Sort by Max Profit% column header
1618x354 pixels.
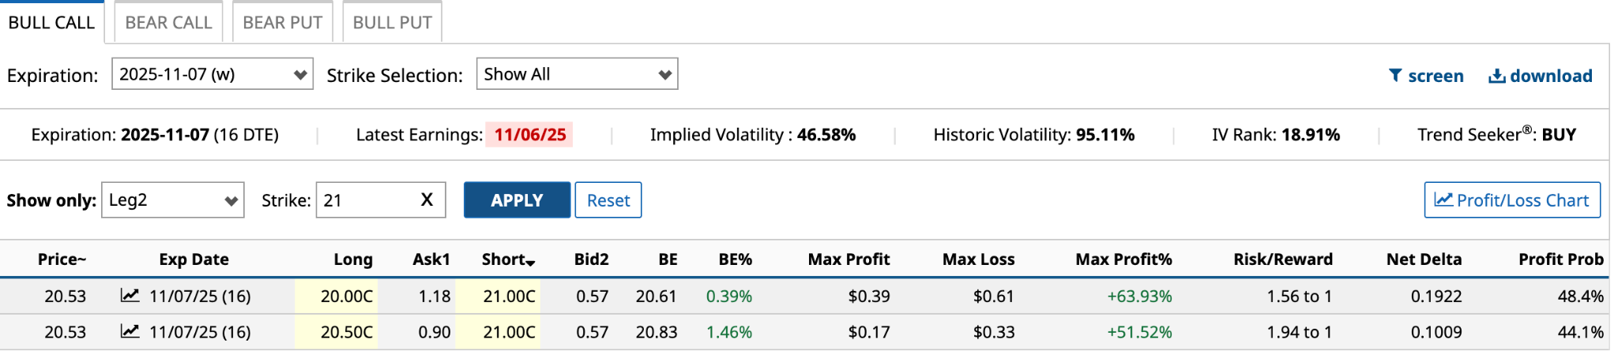click(x=1123, y=259)
